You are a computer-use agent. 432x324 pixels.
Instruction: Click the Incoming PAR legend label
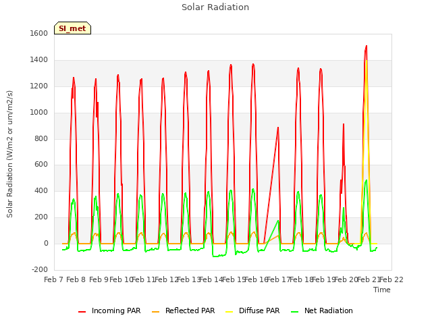click(x=116, y=310)
